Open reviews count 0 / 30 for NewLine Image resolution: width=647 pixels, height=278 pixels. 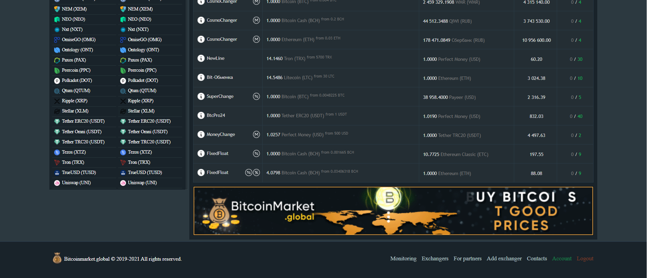click(x=576, y=59)
